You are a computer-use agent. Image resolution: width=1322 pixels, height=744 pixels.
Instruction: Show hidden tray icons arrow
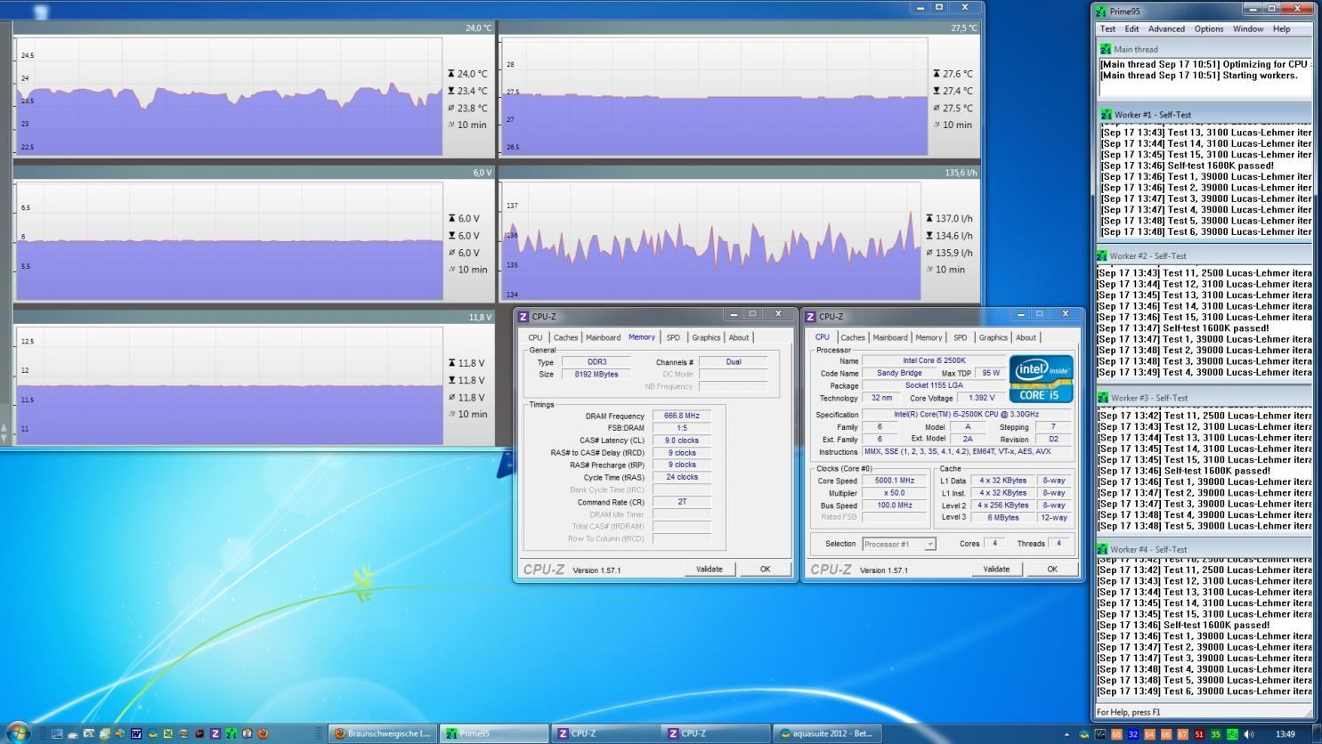point(1067,734)
